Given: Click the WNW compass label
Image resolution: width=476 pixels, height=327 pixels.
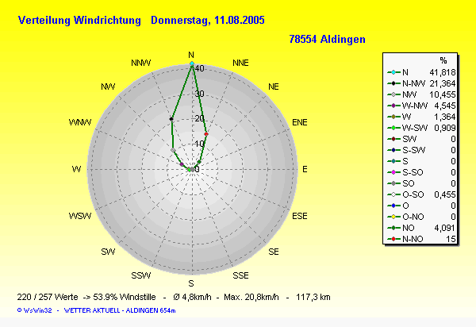Looking at the screenshot, I should coord(80,122).
